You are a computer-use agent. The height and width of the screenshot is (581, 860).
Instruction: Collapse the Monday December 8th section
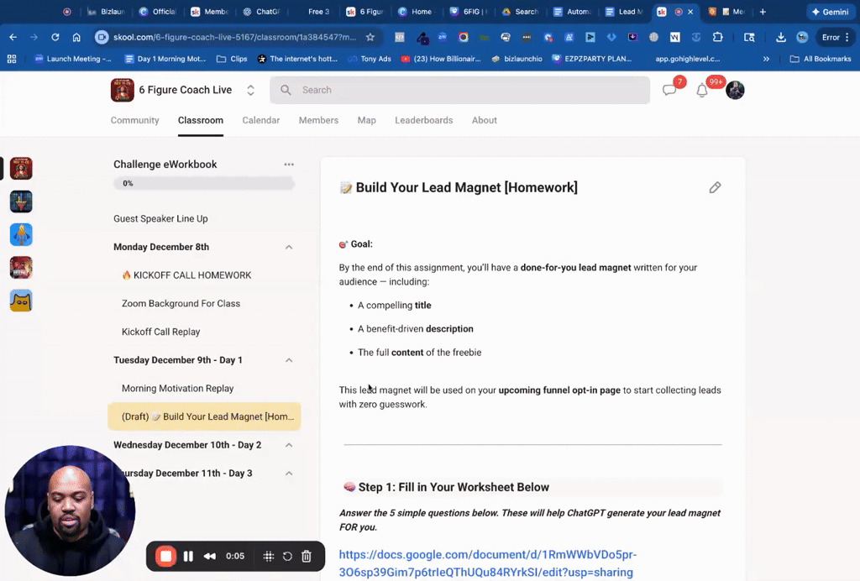click(x=289, y=246)
